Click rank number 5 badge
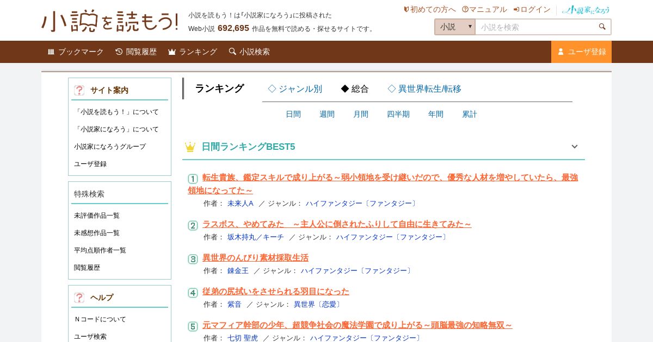 [x=193, y=326]
